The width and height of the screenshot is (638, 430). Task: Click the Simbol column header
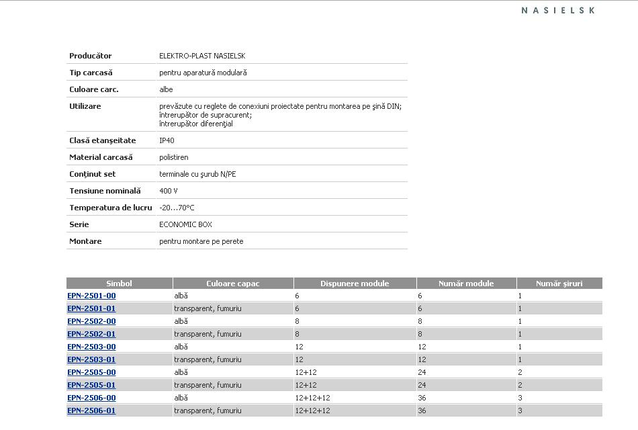tap(120, 284)
